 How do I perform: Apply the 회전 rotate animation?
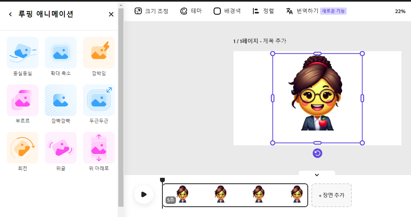[23, 148]
